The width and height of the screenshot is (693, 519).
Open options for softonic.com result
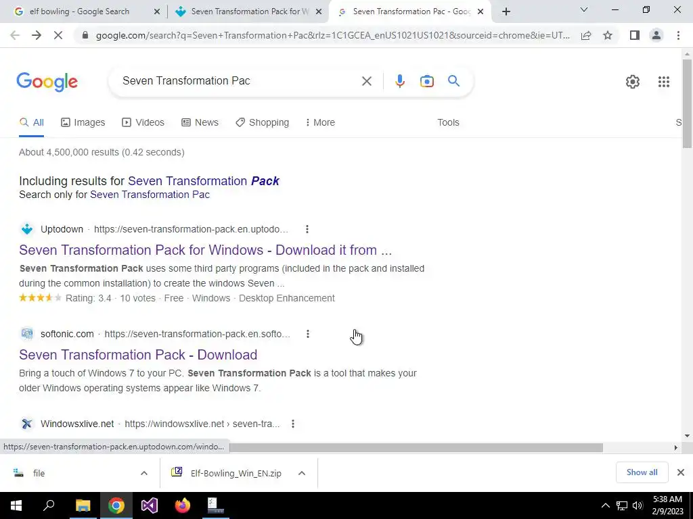click(x=308, y=334)
